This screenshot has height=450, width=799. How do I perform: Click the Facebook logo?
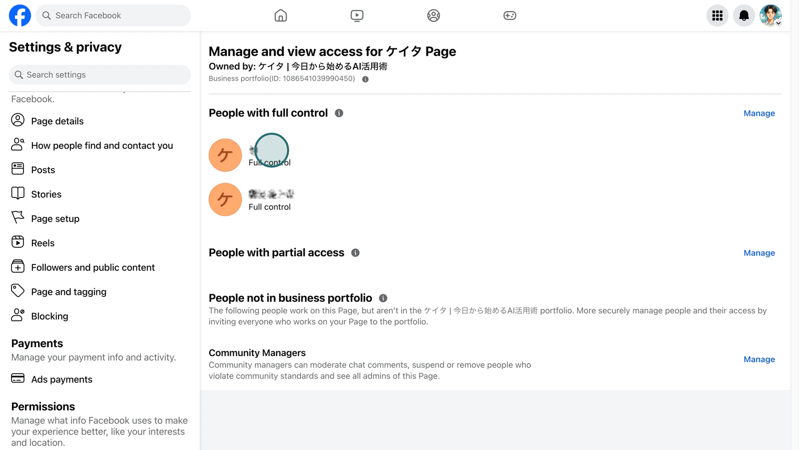[x=20, y=15]
